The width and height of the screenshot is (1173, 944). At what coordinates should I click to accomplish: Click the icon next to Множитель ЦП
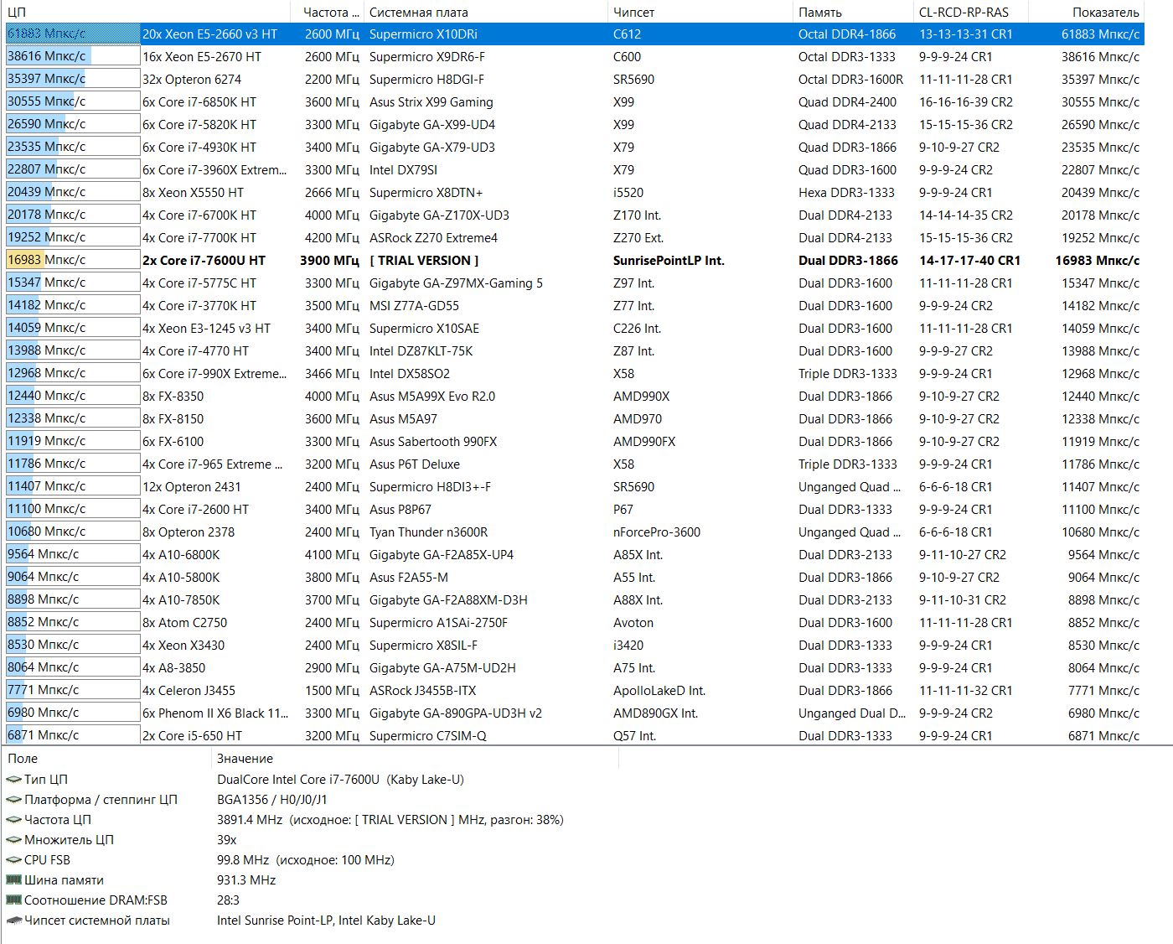(13, 840)
